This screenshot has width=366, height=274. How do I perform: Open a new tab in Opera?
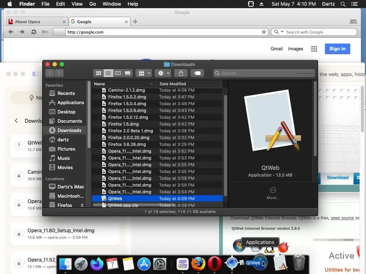tap(135, 22)
